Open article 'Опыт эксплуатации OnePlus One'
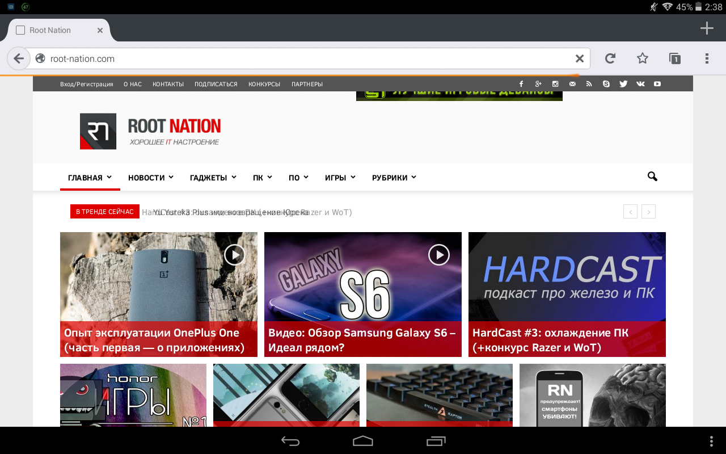726x454 pixels. pyautogui.click(x=154, y=340)
